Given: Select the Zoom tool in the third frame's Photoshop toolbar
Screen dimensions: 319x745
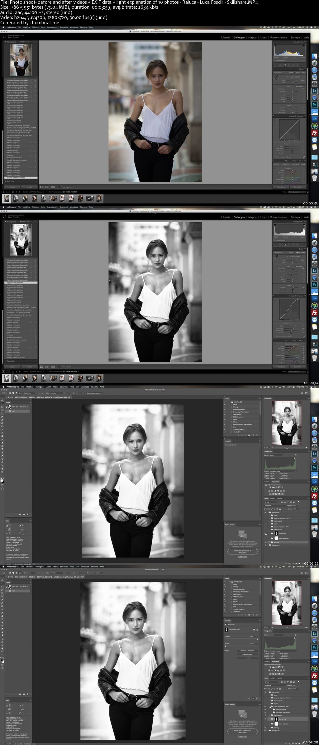Looking at the screenshot, I should click(x=2, y=472).
